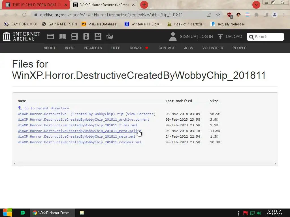Close the WinXP.Horror.DestructiveCreat tab
The width and height of the screenshot is (290, 217).
(x=133, y=5)
